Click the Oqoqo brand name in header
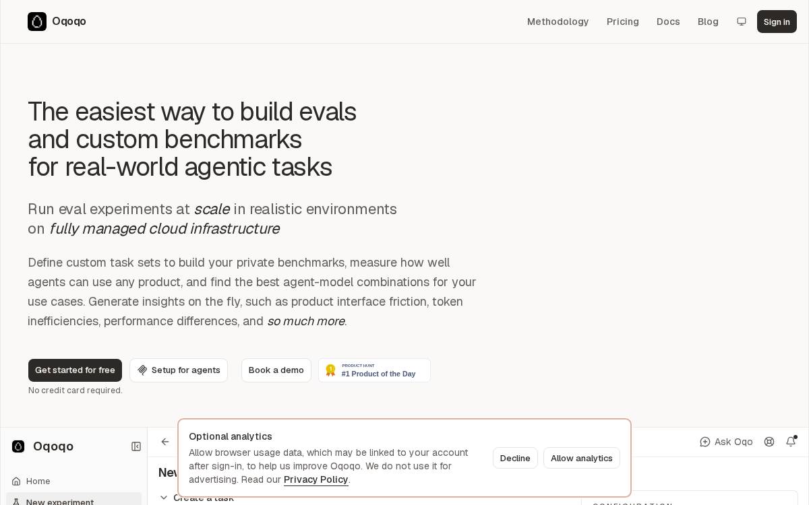The height and width of the screenshot is (505, 809). [x=69, y=22]
